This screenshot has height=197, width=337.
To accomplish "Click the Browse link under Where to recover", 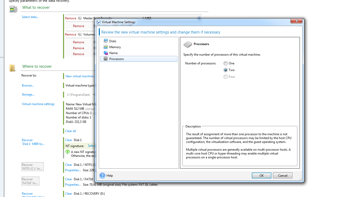I will tap(28, 85).
